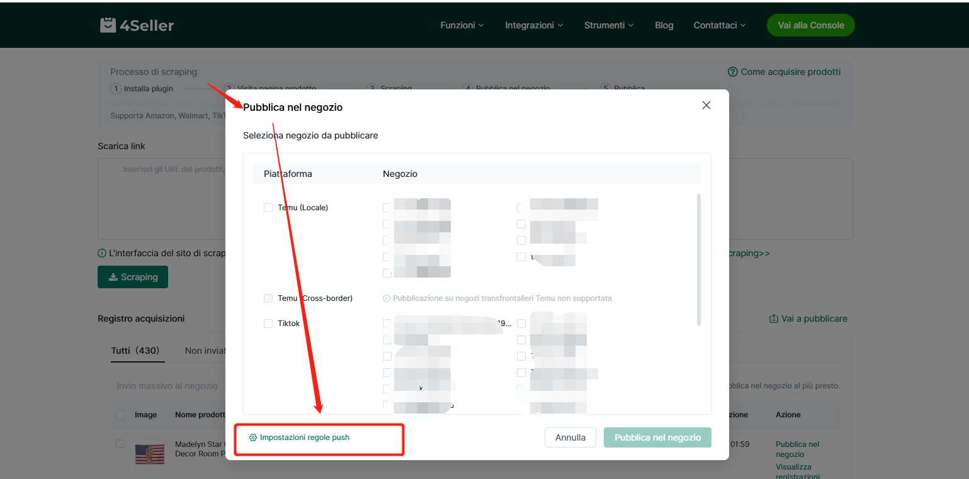This screenshot has height=479, width=969.
Task: Open the Integrazioni menu
Action: (x=534, y=25)
